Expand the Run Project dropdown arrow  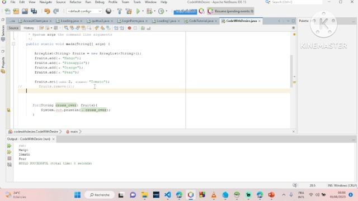click(x=143, y=11)
